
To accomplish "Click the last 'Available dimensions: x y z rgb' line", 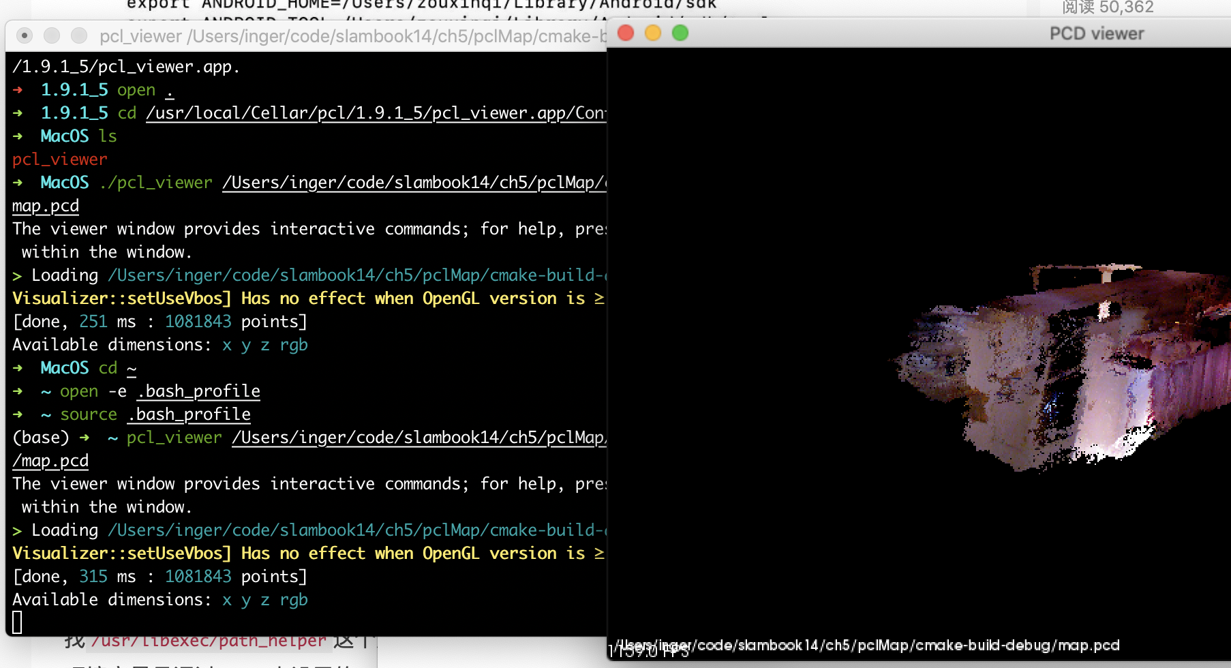I will click(160, 600).
